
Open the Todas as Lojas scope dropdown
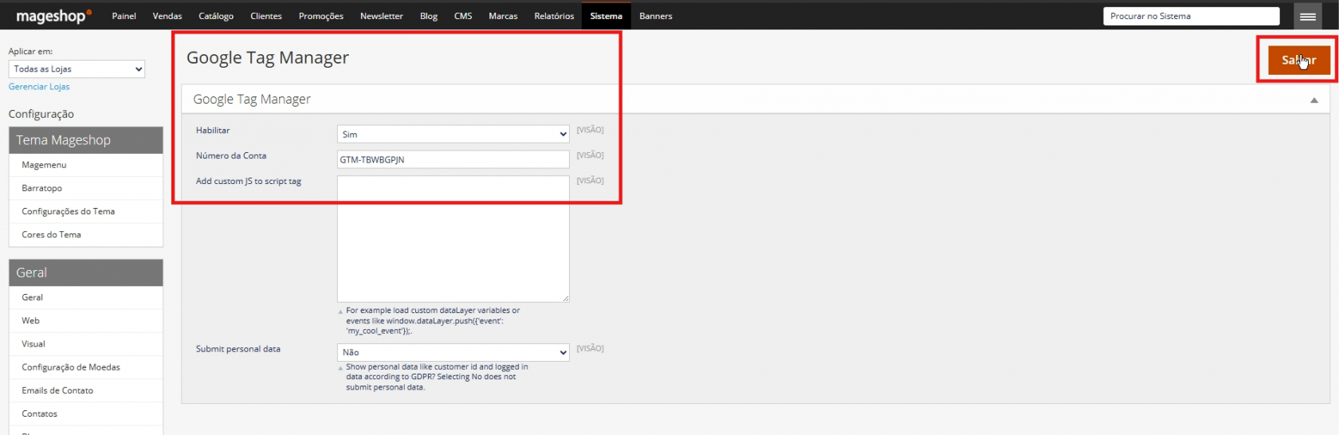[77, 69]
